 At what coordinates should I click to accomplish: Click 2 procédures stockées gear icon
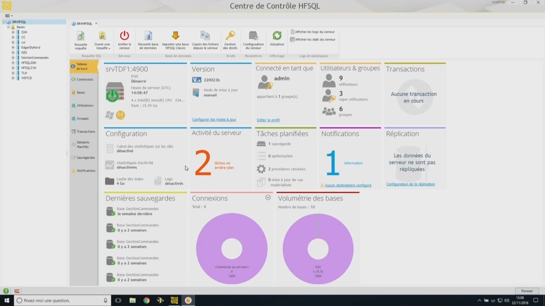(x=261, y=169)
